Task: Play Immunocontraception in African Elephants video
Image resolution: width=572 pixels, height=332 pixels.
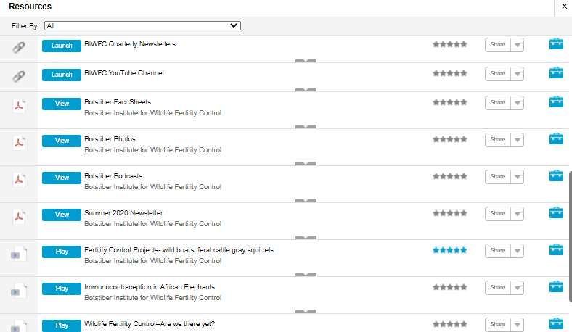Action: coord(62,289)
